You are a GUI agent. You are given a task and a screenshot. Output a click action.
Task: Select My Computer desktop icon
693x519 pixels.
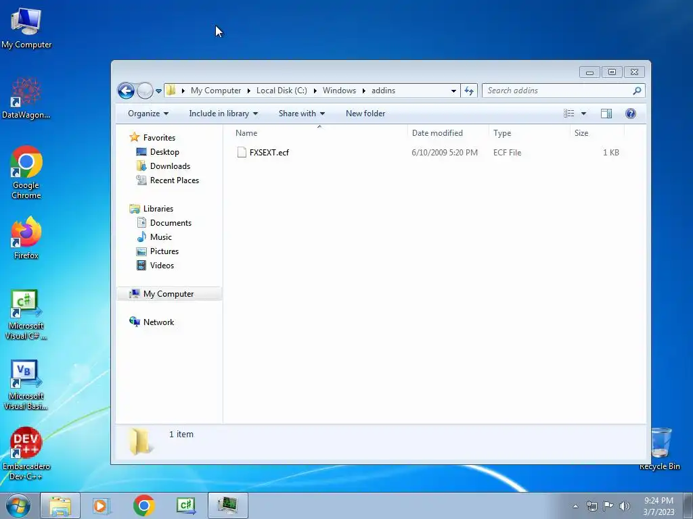(x=26, y=28)
